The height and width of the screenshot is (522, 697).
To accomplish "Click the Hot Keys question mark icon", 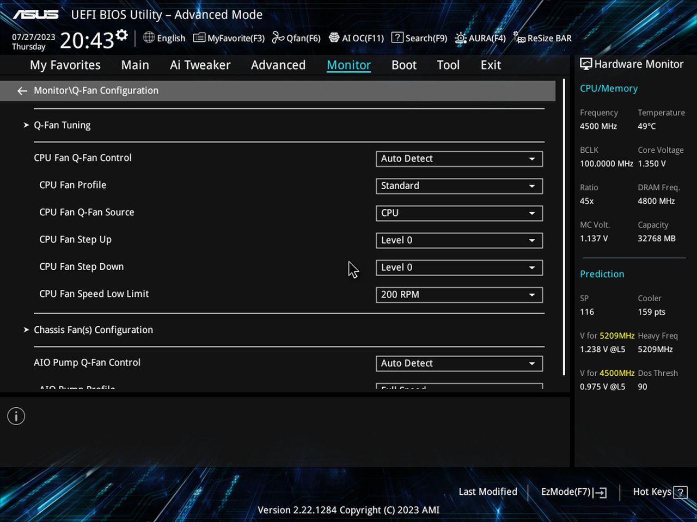I will tap(680, 493).
